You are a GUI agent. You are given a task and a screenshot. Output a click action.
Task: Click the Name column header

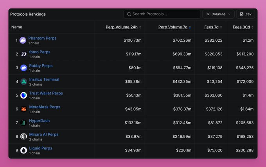pos(16,27)
